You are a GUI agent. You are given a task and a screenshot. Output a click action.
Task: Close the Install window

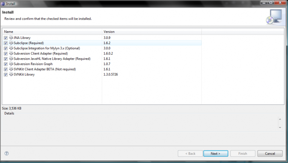(x=280, y=3)
